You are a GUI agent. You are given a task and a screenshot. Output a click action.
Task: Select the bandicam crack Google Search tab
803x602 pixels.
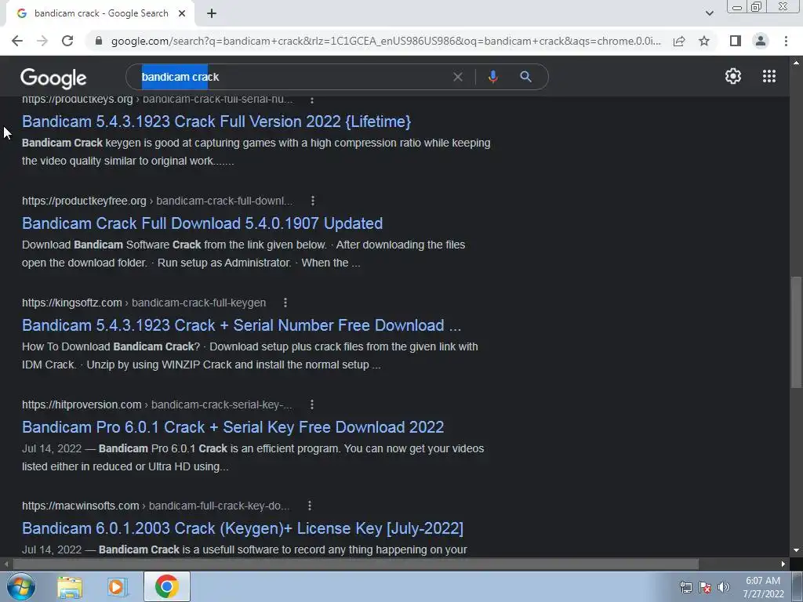[101, 13]
